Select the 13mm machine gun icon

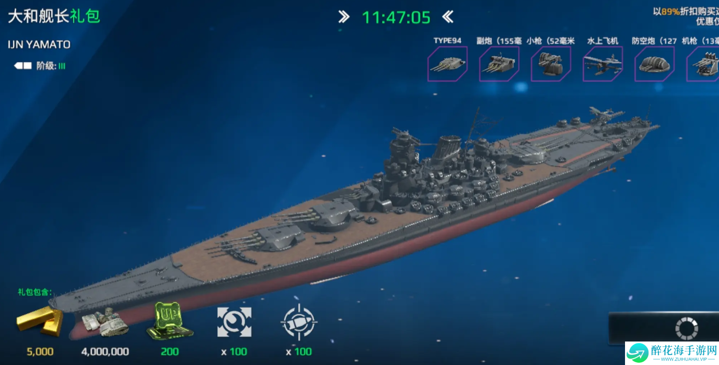click(x=703, y=64)
